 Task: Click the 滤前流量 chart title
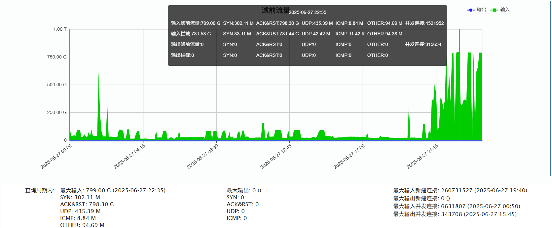pos(275,11)
